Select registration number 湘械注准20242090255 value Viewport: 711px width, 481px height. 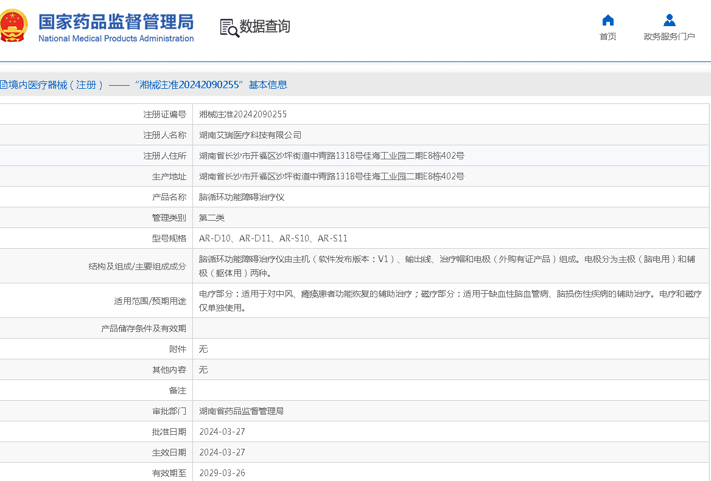coord(243,114)
